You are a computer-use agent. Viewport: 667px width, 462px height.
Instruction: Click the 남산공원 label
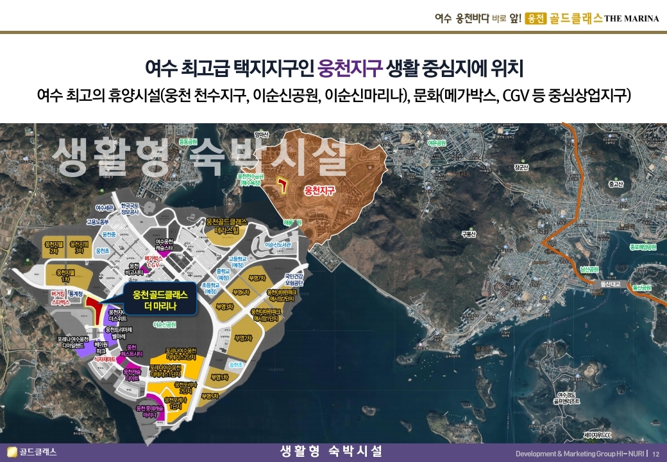pos(589,269)
